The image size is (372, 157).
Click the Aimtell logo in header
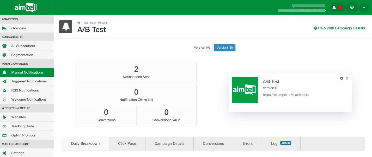[26, 8]
